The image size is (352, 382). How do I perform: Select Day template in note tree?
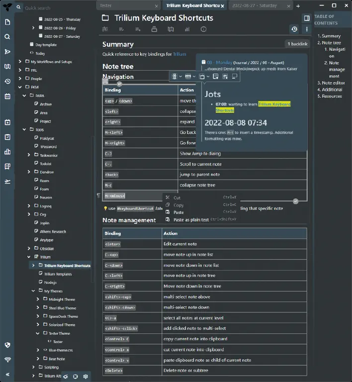point(46,45)
